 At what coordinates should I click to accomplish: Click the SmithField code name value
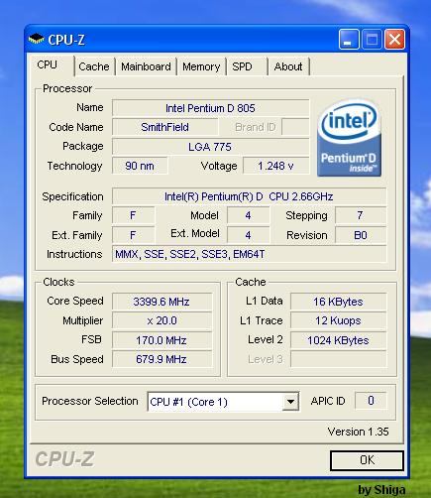point(164,127)
